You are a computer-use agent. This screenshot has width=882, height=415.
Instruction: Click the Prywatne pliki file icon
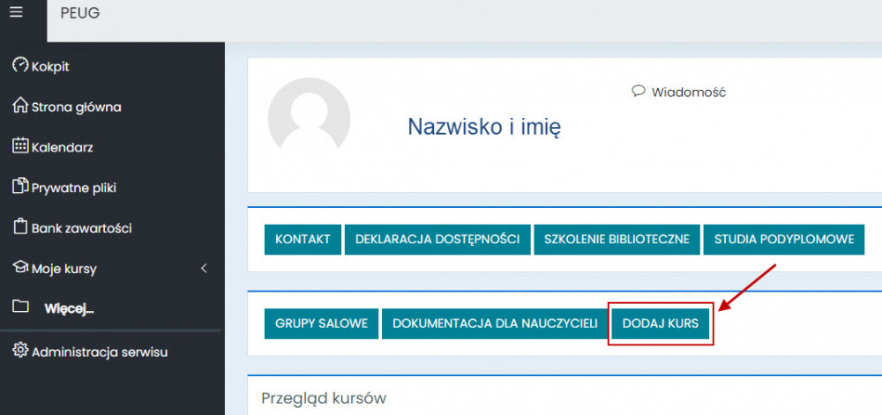coord(20,187)
